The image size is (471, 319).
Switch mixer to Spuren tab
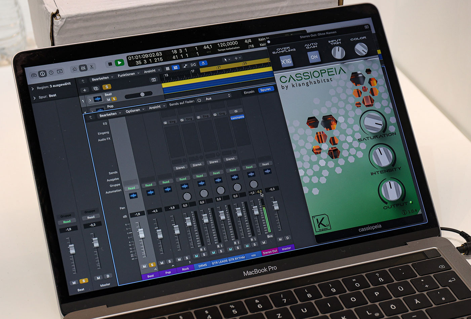[x=266, y=90]
